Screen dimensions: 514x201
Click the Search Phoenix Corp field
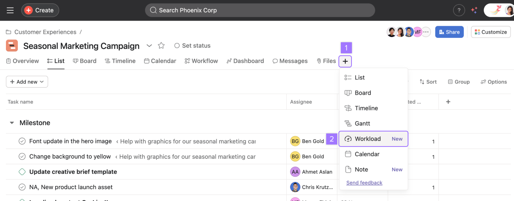click(x=260, y=10)
